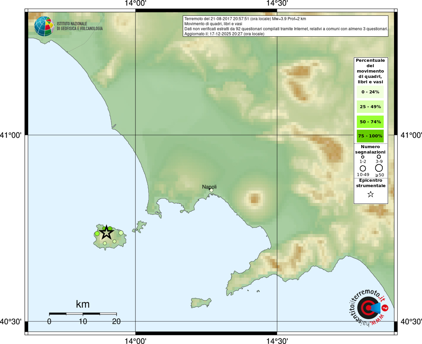422x344 pixels.
Task: Select the 0 - 24% legend color swatch
Action: click(x=370, y=92)
